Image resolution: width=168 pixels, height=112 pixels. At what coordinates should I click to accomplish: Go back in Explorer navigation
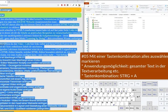(x=86, y=15)
